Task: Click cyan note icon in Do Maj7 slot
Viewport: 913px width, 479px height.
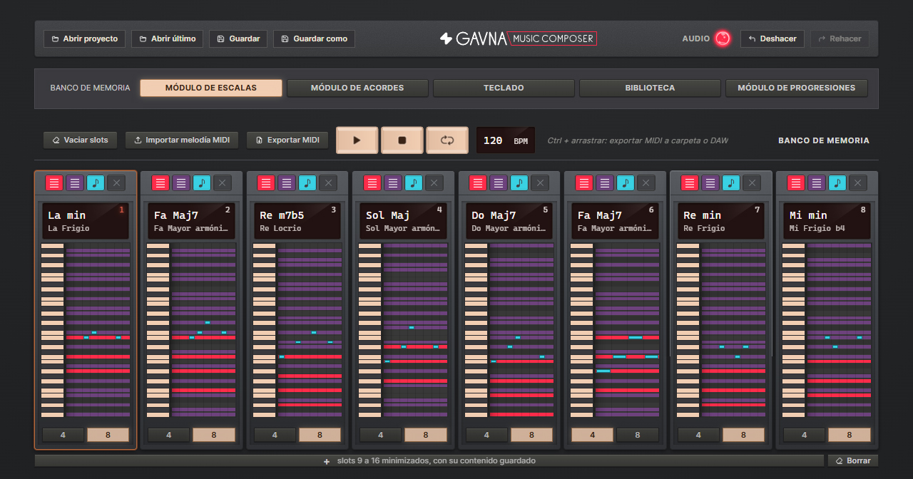Action: 519,183
